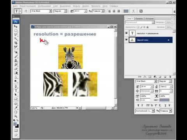Select the Lasso tool
Screen dimensions: 187x140
click(x=16, y=35)
